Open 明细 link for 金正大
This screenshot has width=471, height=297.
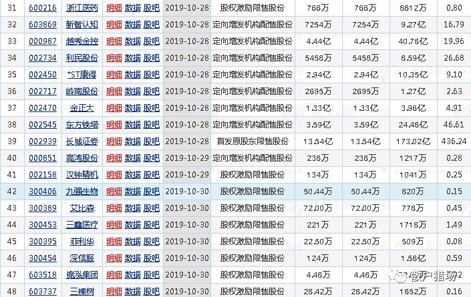point(114,107)
